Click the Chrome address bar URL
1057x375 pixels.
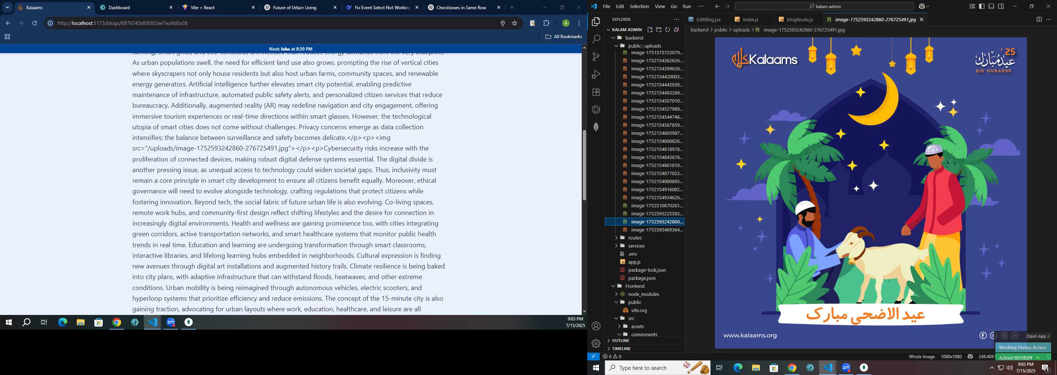(x=123, y=23)
